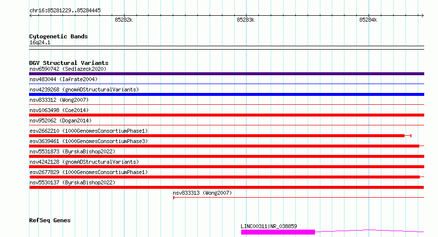The image size is (438, 237).
Task: Click esv2662210 (1000GenomesConsortiumPhase1) label
Action: (x=89, y=131)
